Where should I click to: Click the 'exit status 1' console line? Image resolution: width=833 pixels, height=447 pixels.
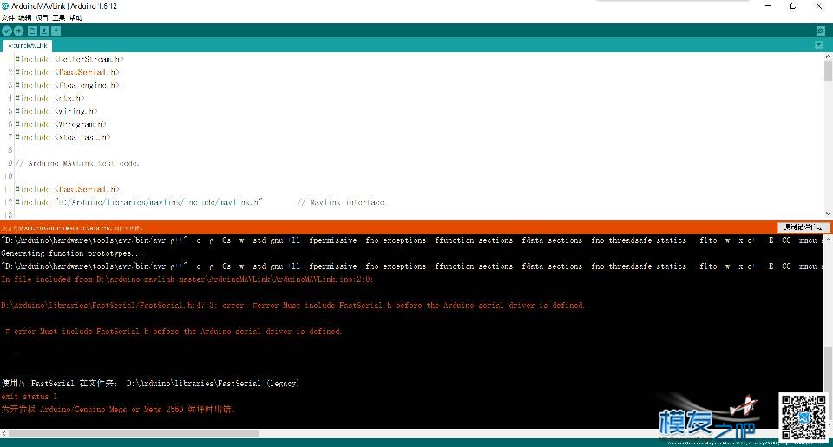pos(29,396)
